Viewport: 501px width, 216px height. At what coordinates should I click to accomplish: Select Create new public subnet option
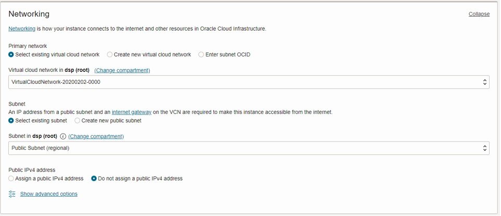(x=78, y=121)
